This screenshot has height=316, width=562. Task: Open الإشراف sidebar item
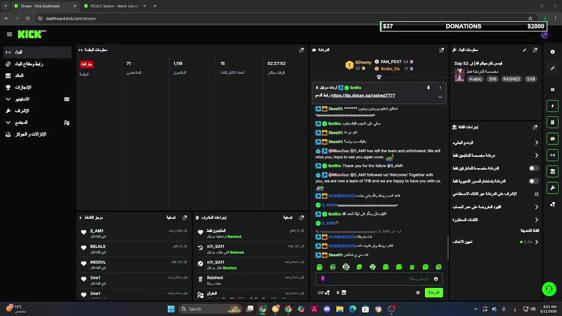(x=37, y=111)
